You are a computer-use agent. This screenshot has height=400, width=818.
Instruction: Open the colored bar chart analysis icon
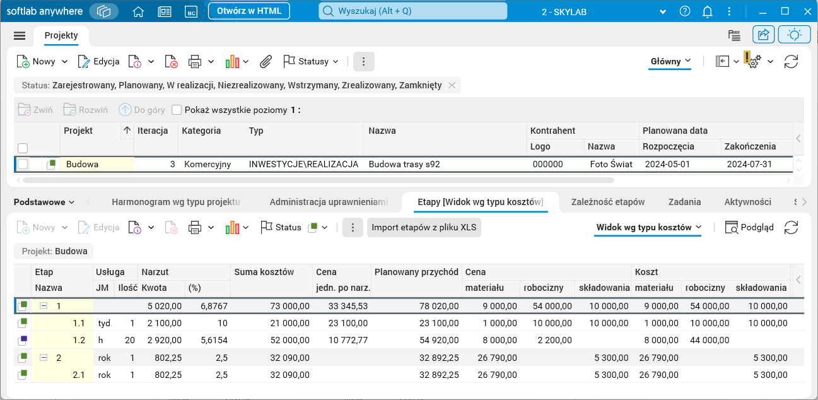click(x=233, y=61)
